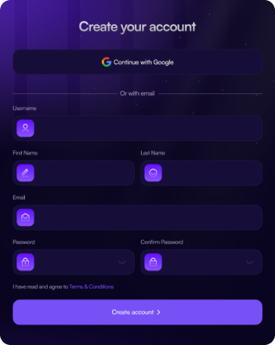Continue with Google sign-up
The width and height of the screenshot is (275, 345).
[138, 62]
